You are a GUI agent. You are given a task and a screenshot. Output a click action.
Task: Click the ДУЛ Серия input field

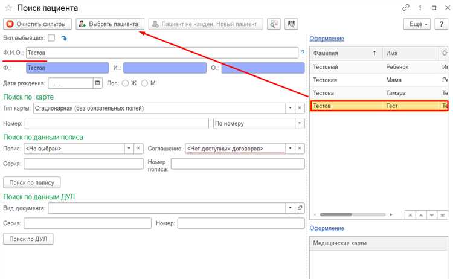click(x=88, y=223)
